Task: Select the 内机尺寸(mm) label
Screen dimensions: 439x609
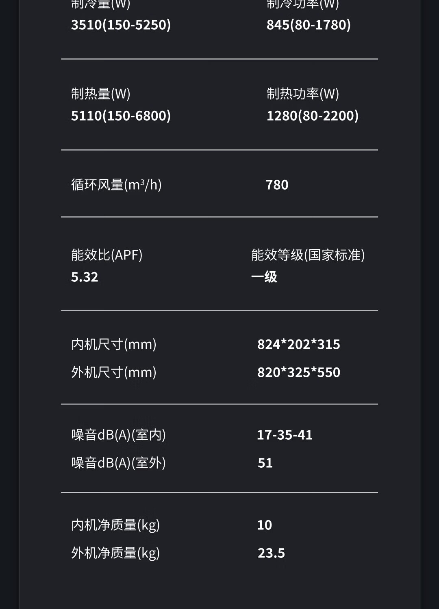Action: (114, 344)
